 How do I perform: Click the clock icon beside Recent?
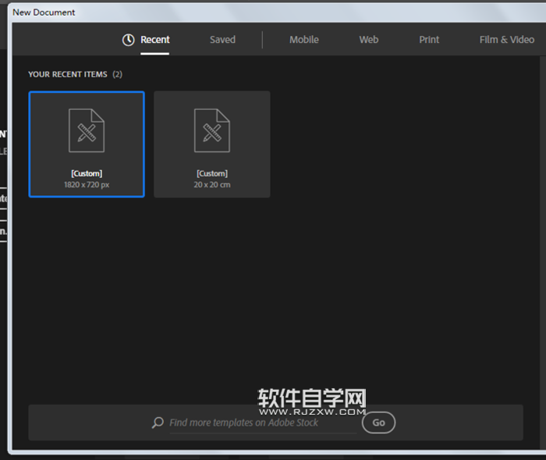coord(129,40)
